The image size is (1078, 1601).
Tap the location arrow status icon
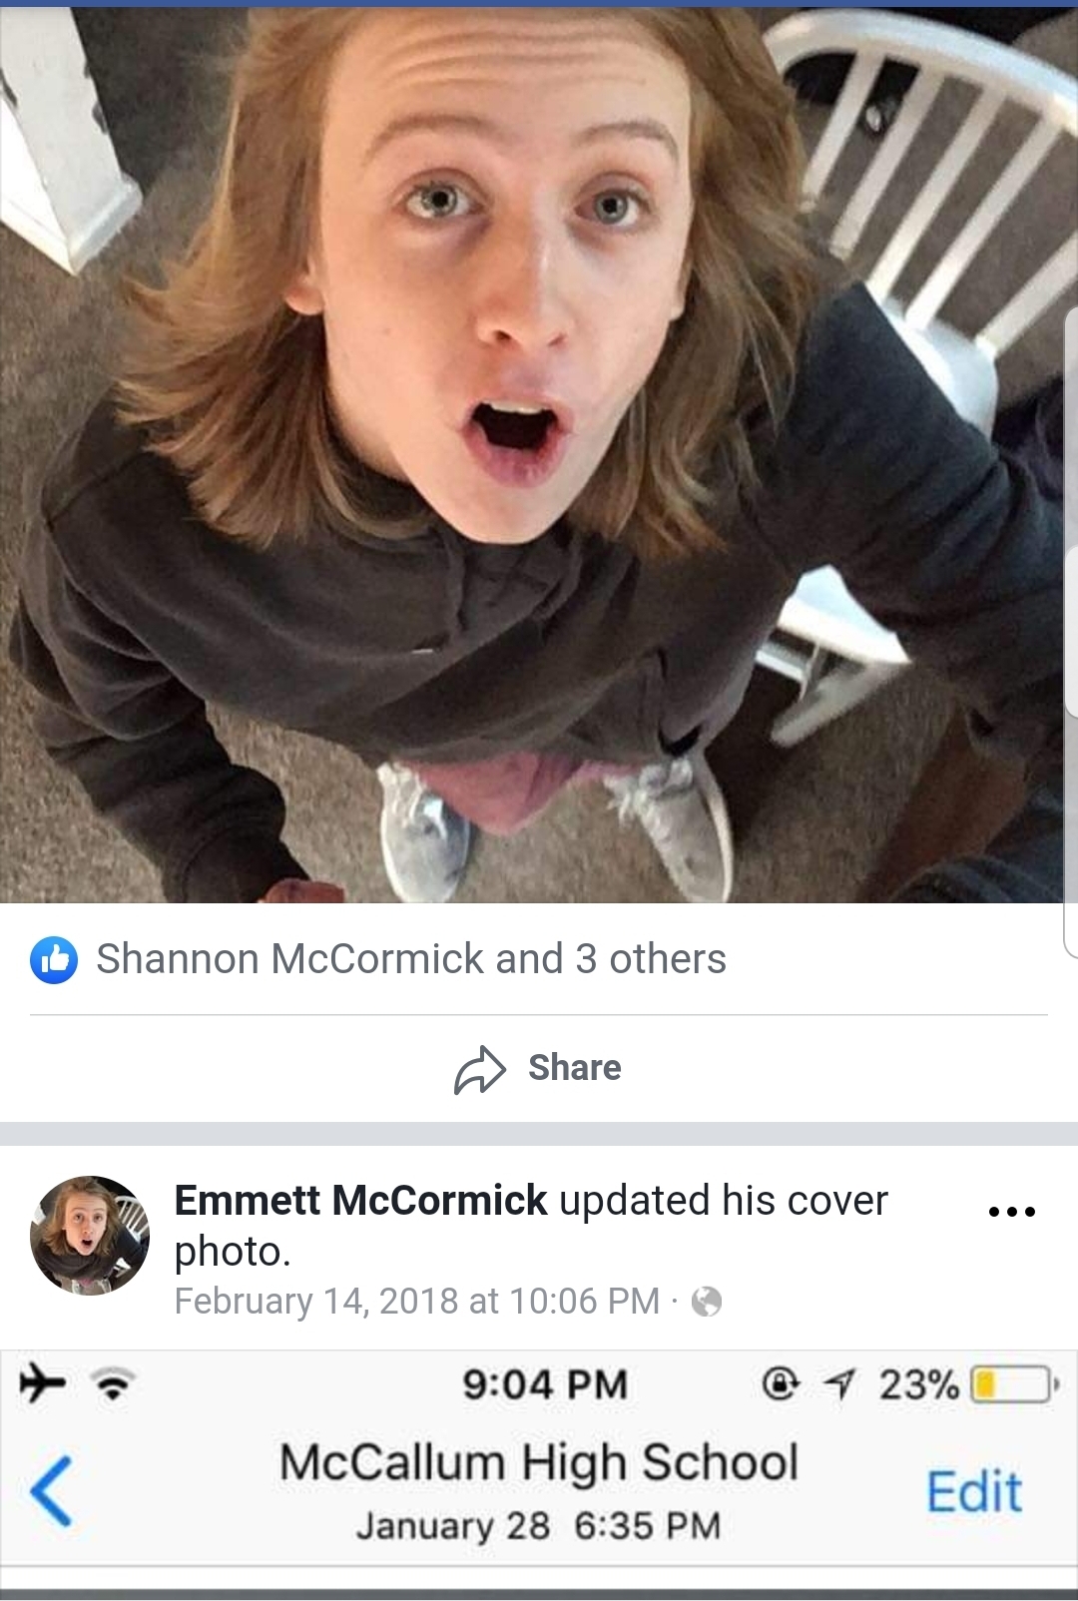coord(838,1384)
